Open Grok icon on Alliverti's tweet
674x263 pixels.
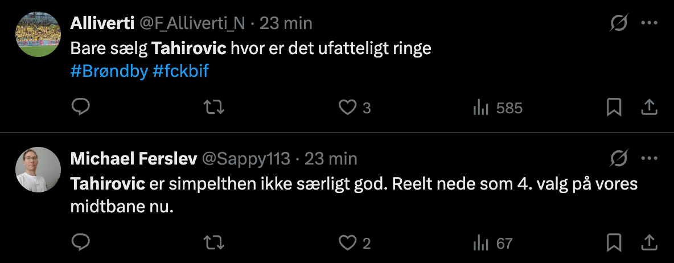point(618,23)
